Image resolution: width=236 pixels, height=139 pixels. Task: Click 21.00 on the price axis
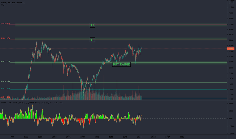231,73
